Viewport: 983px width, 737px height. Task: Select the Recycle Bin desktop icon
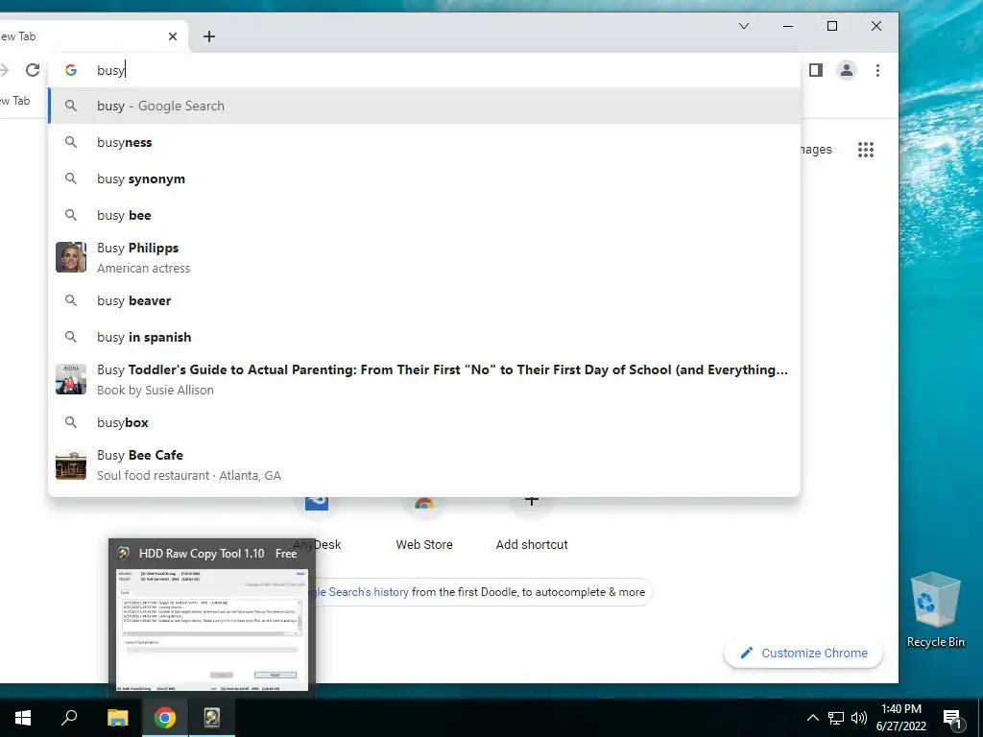click(935, 609)
